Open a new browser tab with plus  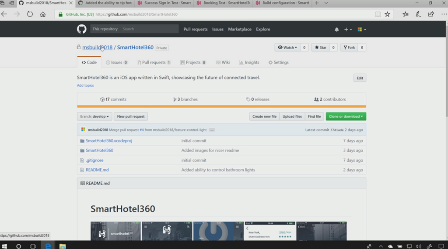click(x=317, y=3)
